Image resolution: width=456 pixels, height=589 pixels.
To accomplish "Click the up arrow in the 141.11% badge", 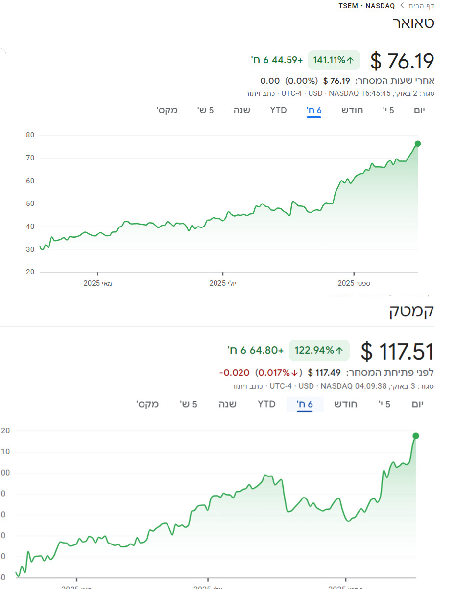I will pos(350,60).
